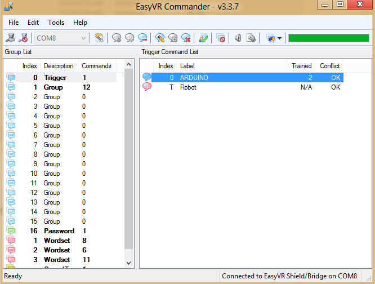
Task: Click the blue bubble icon beside ARDUINO
Action: tap(147, 77)
